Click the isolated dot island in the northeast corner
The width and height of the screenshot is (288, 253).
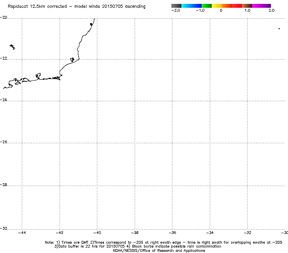click(x=279, y=28)
